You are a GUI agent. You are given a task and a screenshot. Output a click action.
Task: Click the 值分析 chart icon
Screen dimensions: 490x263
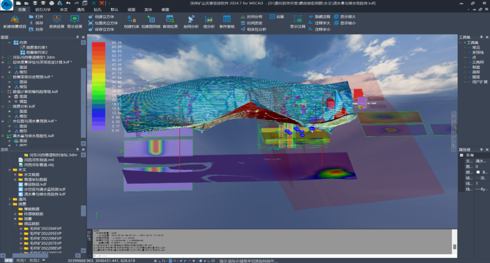pos(209,19)
